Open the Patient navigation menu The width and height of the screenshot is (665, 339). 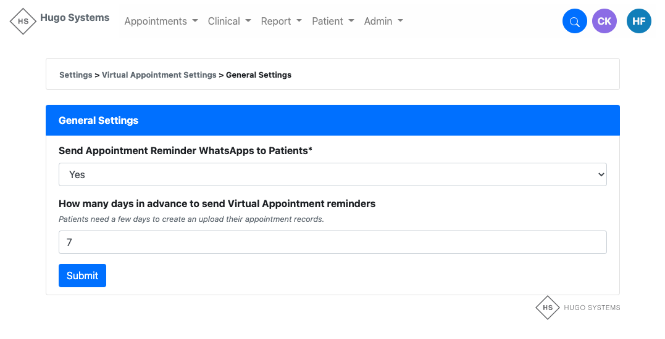(x=333, y=21)
